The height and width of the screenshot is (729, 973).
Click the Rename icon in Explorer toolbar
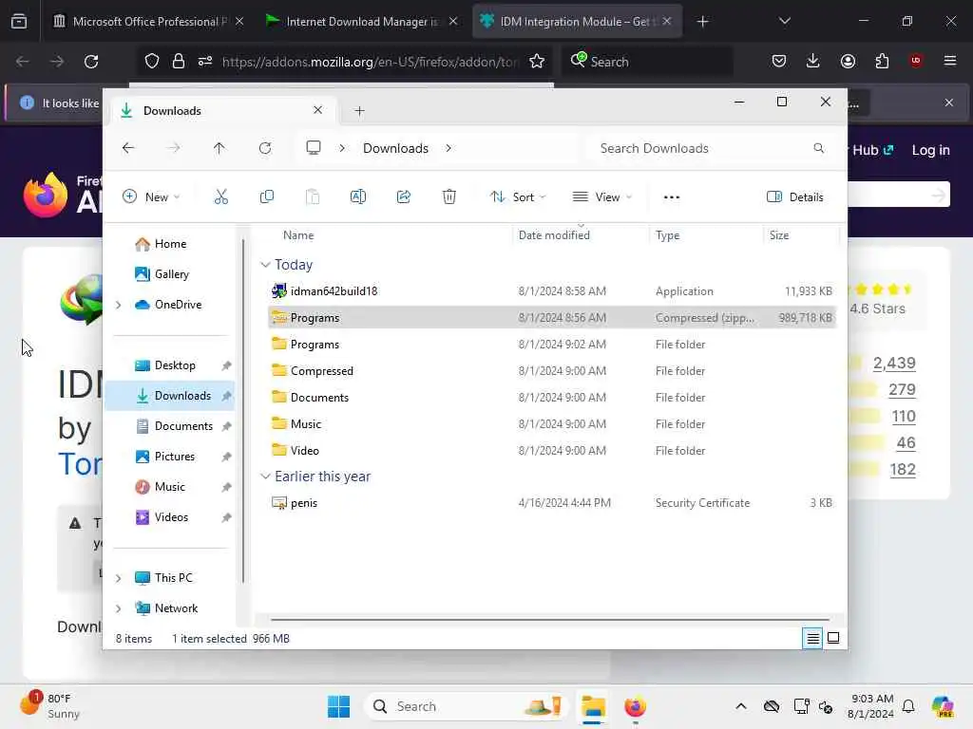point(358,197)
